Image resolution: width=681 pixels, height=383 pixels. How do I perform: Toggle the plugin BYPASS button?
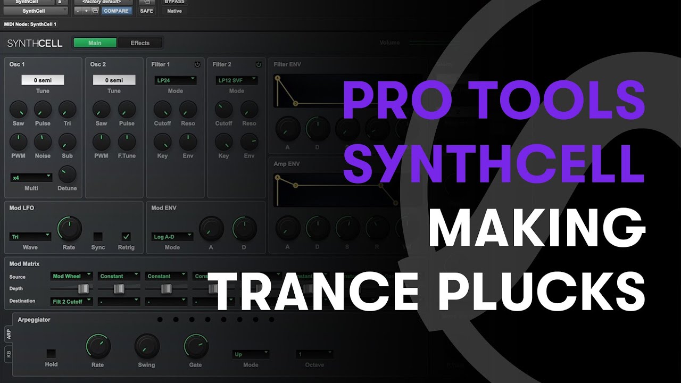pos(174,2)
